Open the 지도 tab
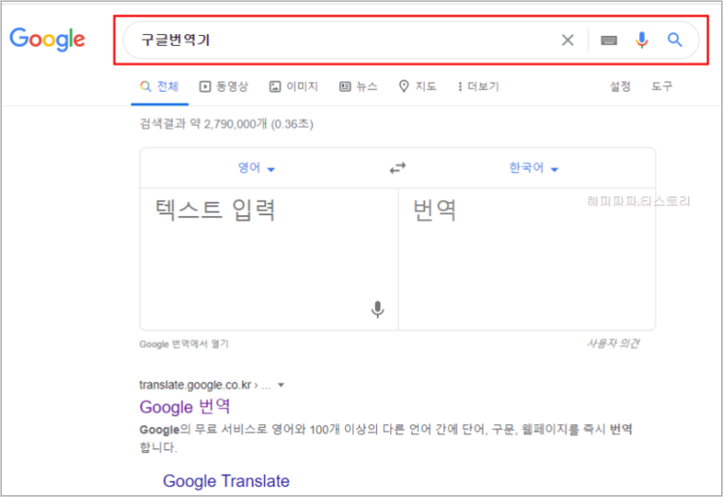 (417, 86)
